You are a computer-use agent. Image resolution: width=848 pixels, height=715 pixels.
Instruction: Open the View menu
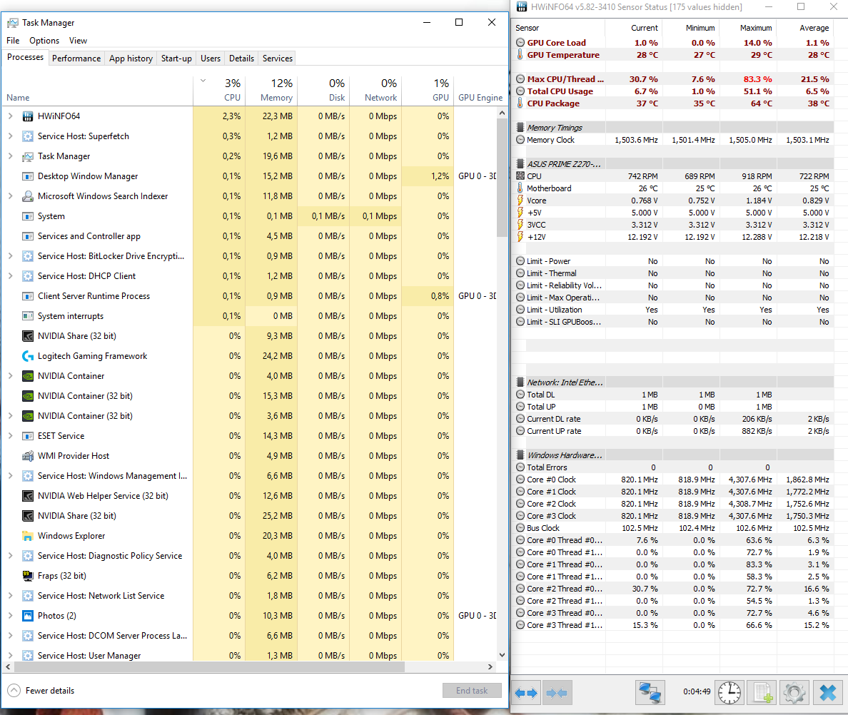tap(78, 41)
